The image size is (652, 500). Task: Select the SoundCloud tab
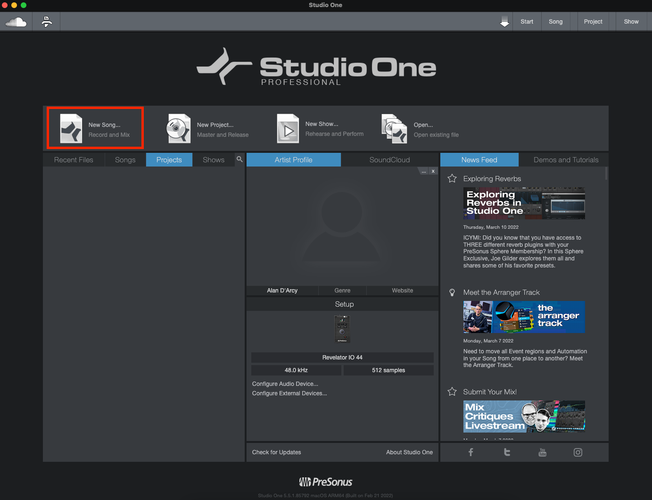tap(390, 160)
